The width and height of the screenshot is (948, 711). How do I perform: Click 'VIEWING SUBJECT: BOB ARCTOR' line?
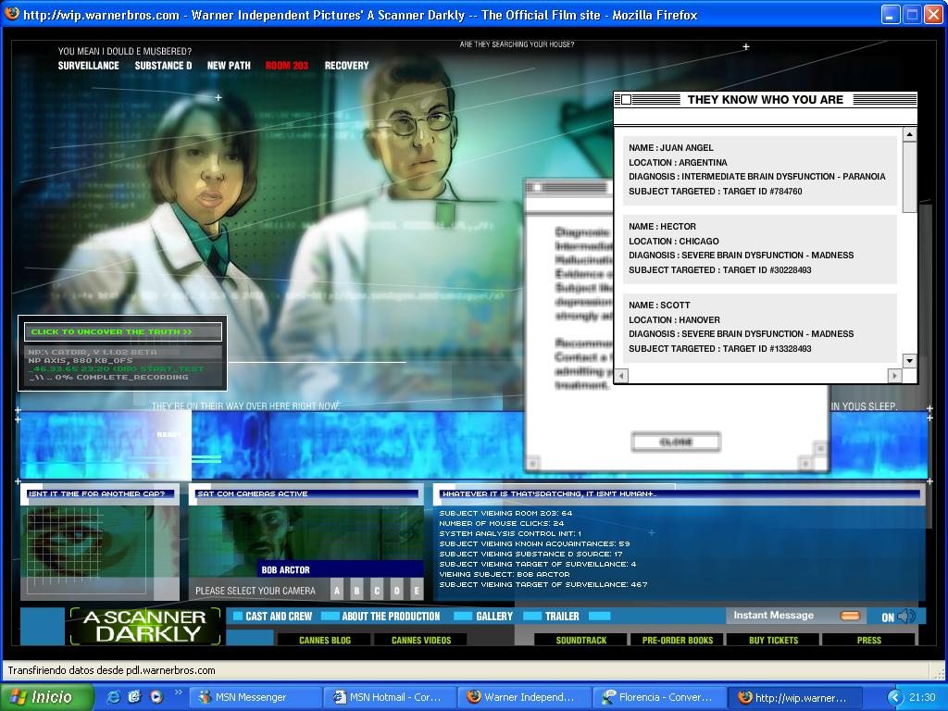tap(505, 574)
